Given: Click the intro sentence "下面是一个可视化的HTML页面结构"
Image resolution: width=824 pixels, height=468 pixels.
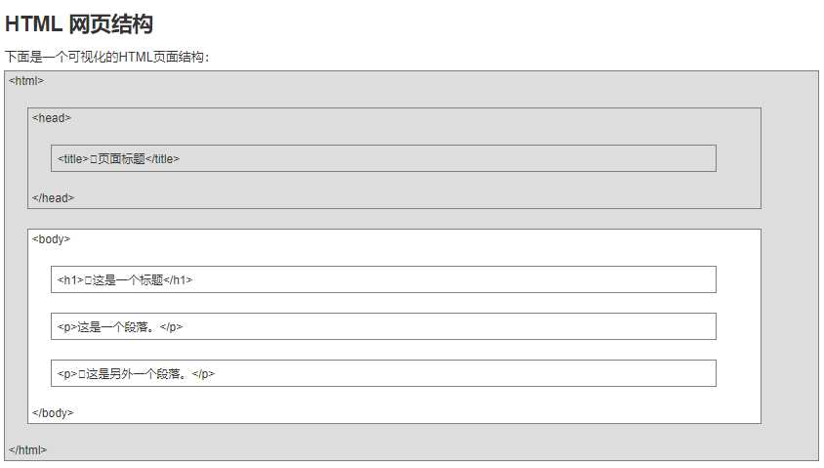Looking at the screenshot, I should (105, 57).
